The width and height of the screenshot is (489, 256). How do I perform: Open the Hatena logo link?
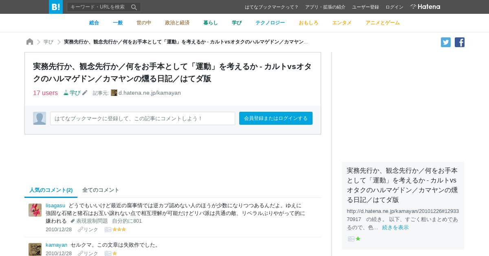[x=425, y=7]
